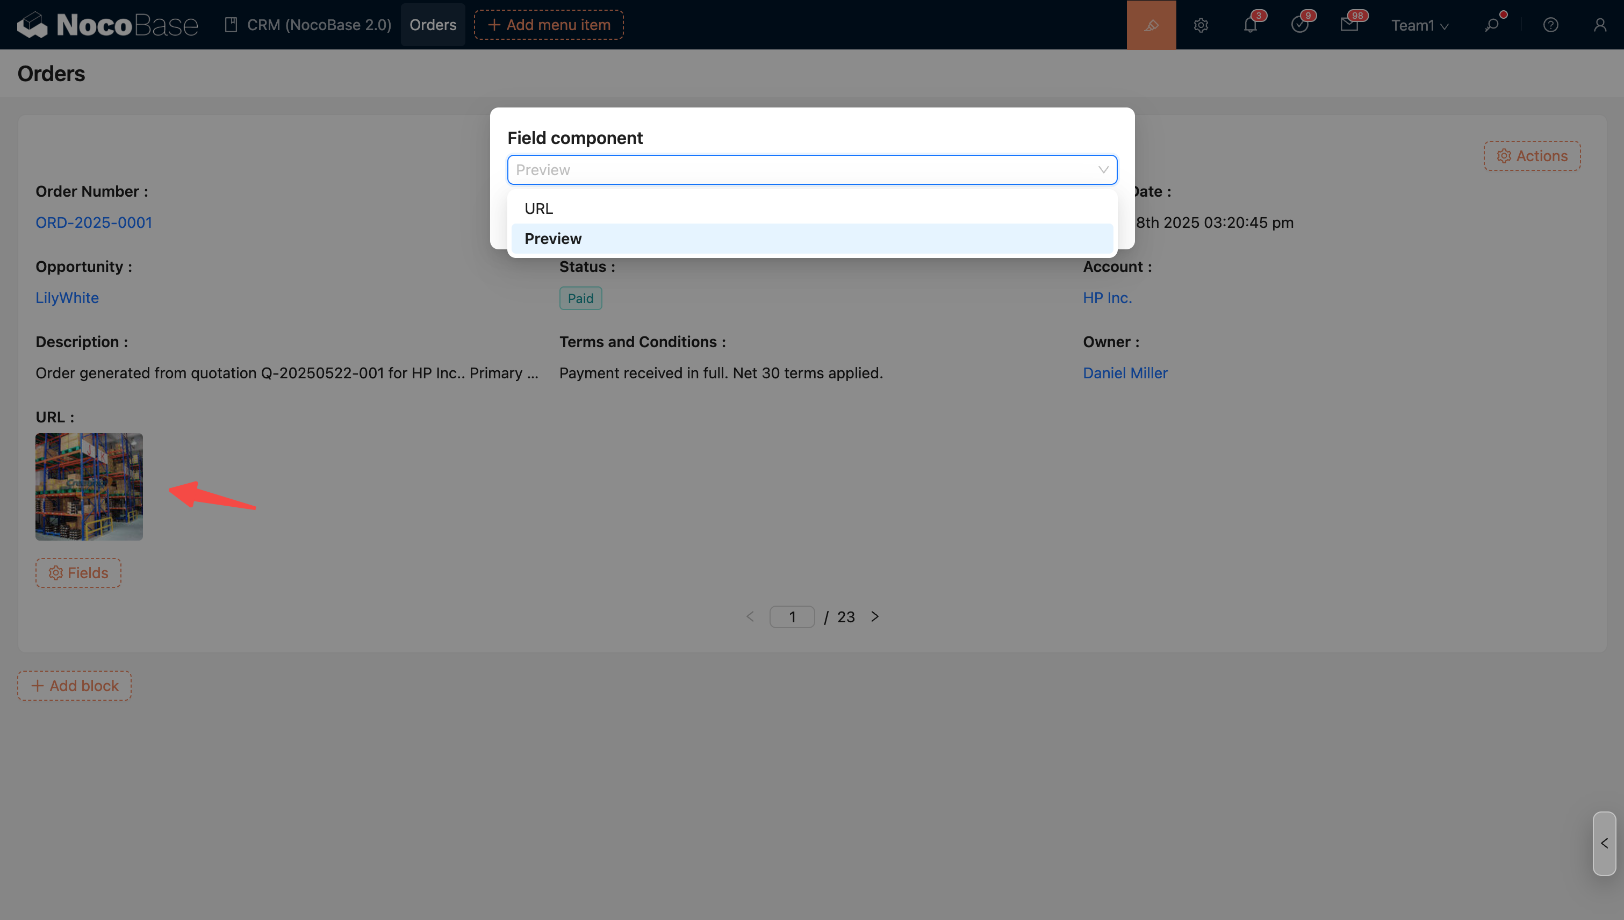Image resolution: width=1624 pixels, height=920 pixels.
Task: Click the Add block button
Action: tap(75, 686)
